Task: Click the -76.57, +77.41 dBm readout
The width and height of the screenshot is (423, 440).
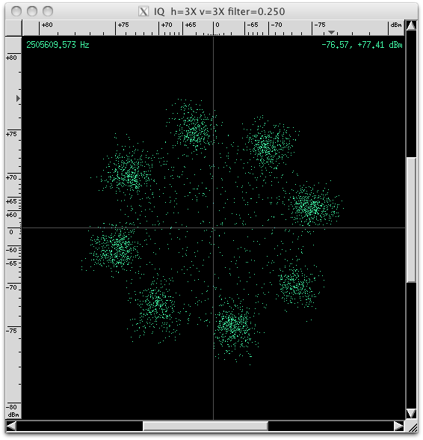Action: (x=362, y=45)
